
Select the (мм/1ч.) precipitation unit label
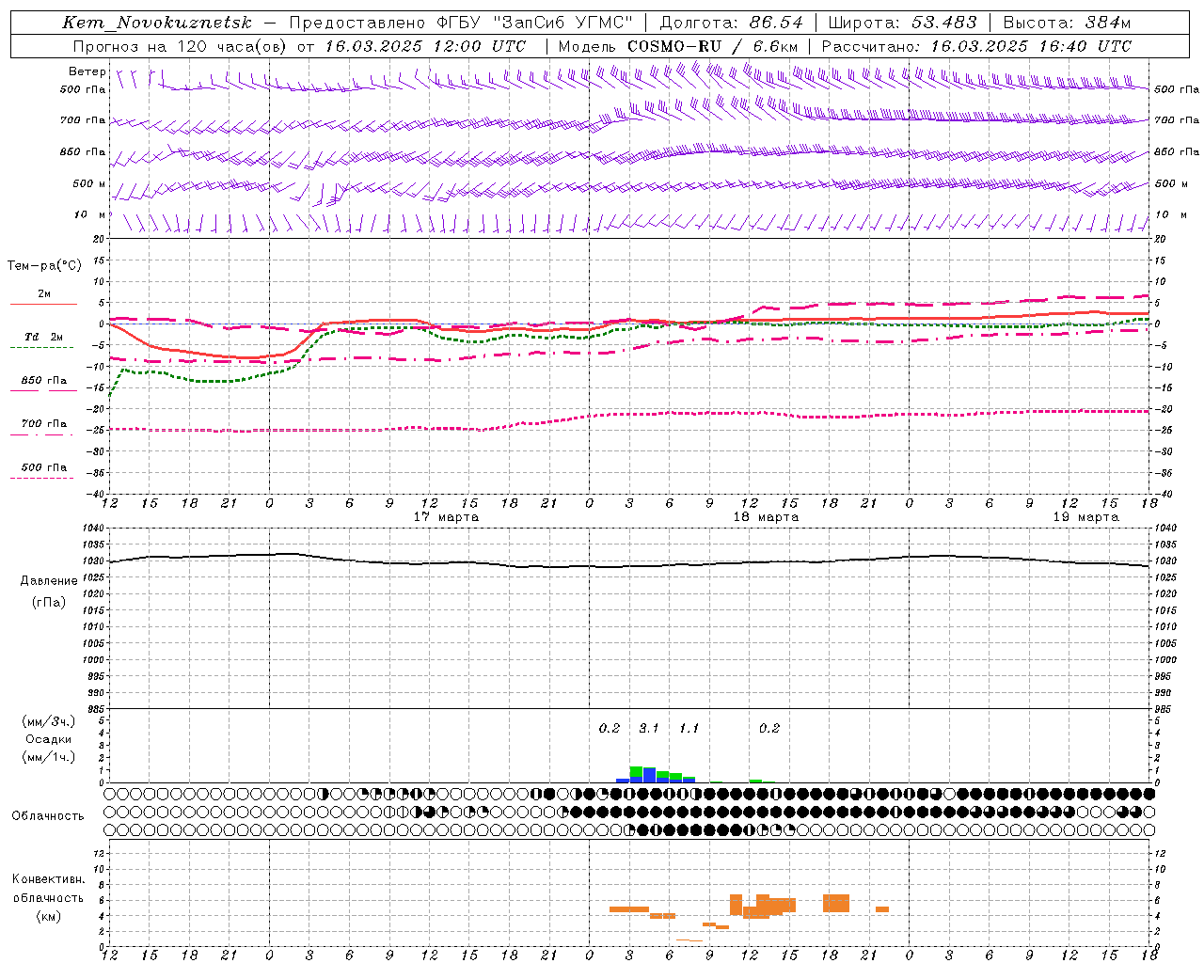pyautogui.click(x=49, y=757)
